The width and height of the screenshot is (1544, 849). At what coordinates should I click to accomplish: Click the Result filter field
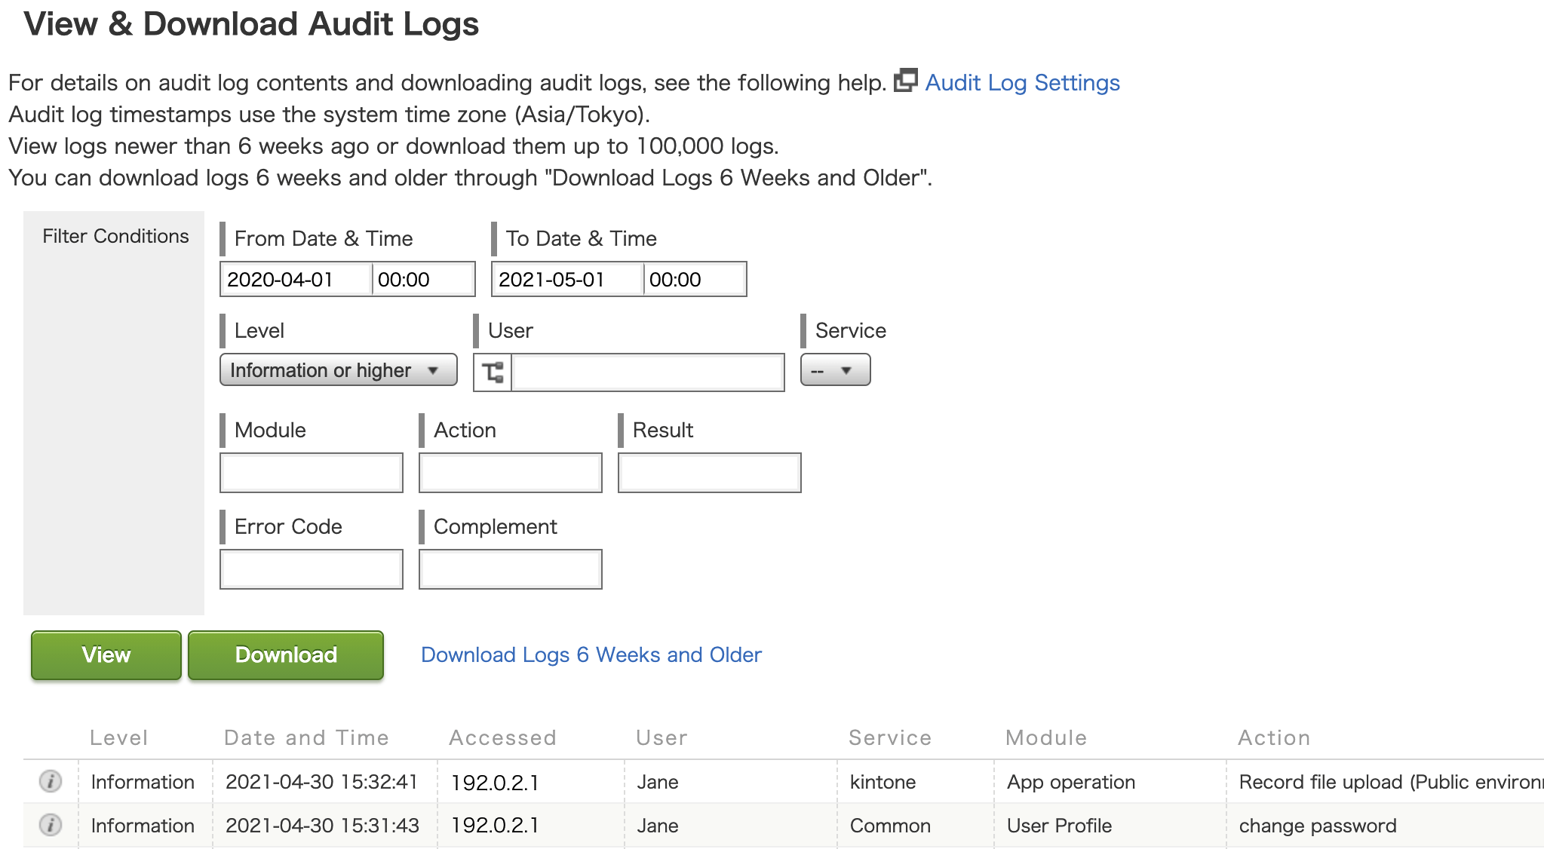point(709,473)
